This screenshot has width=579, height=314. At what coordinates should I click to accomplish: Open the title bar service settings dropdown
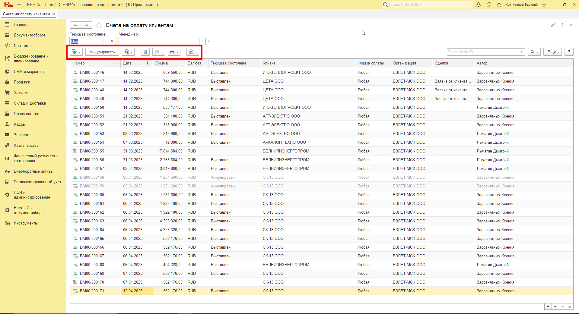[544, 5]
